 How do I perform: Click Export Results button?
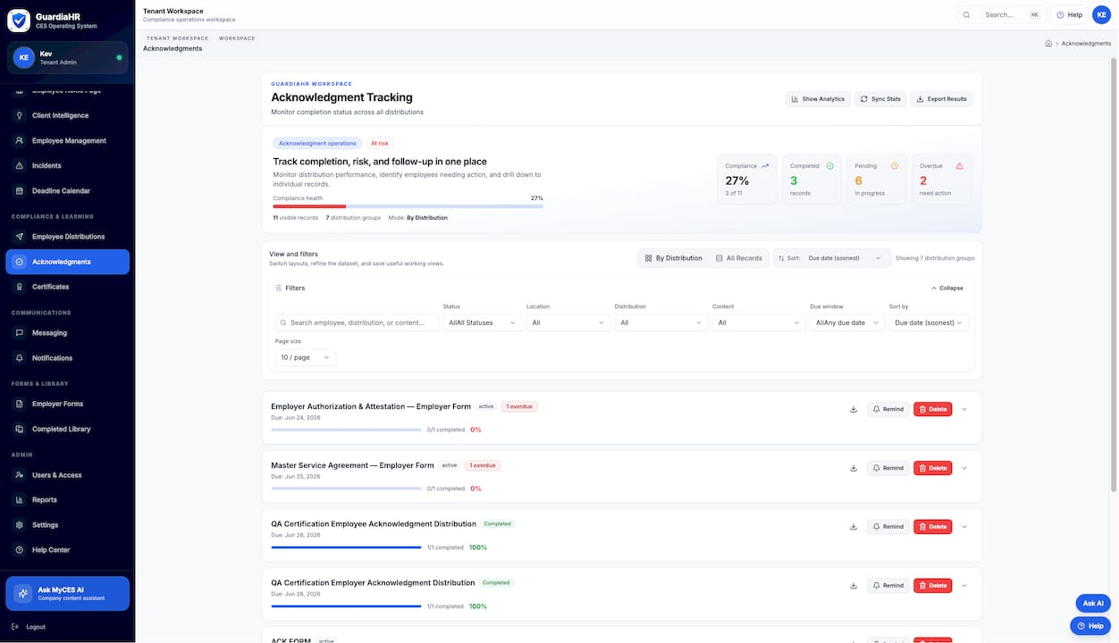click(942, 99)
